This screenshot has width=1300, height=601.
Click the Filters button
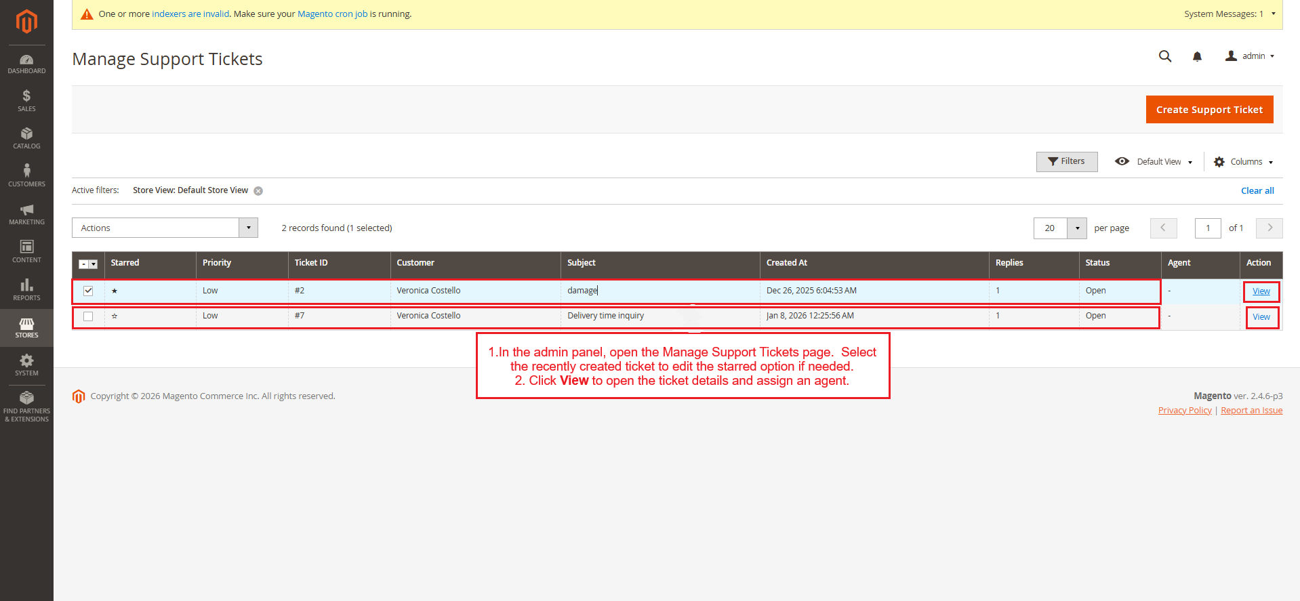point(1067,161)
